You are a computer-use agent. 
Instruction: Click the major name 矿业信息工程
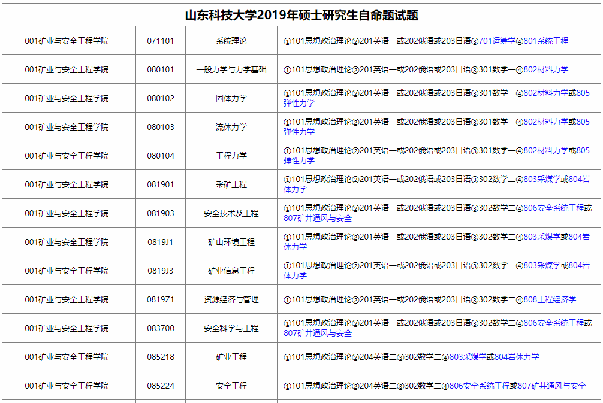coord(231,271)
